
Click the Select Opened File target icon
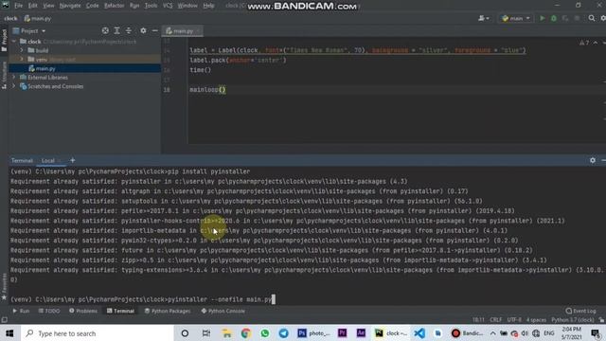pos(105,31)
